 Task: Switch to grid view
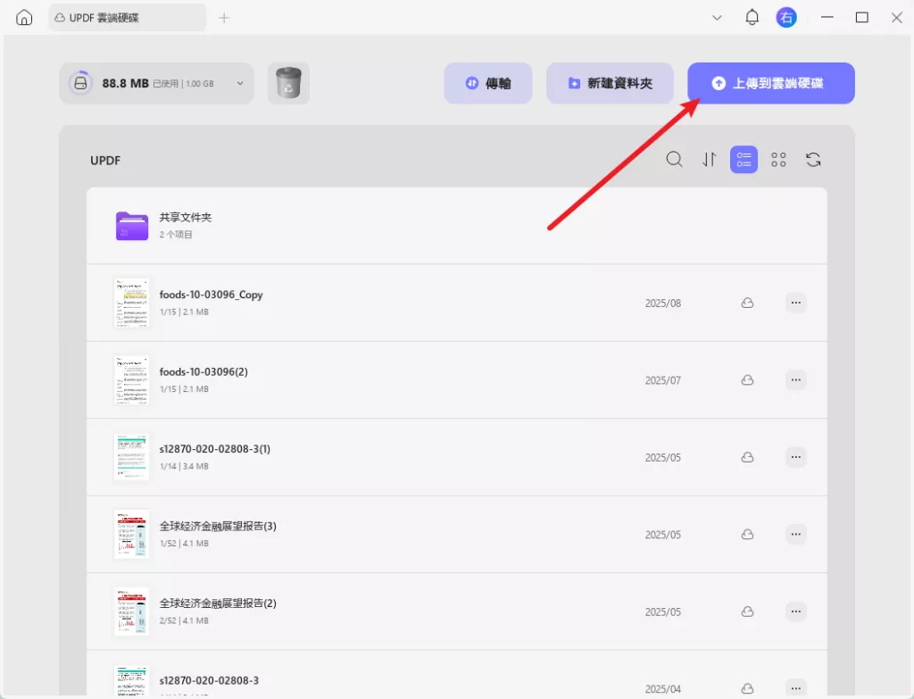(778, 159)
